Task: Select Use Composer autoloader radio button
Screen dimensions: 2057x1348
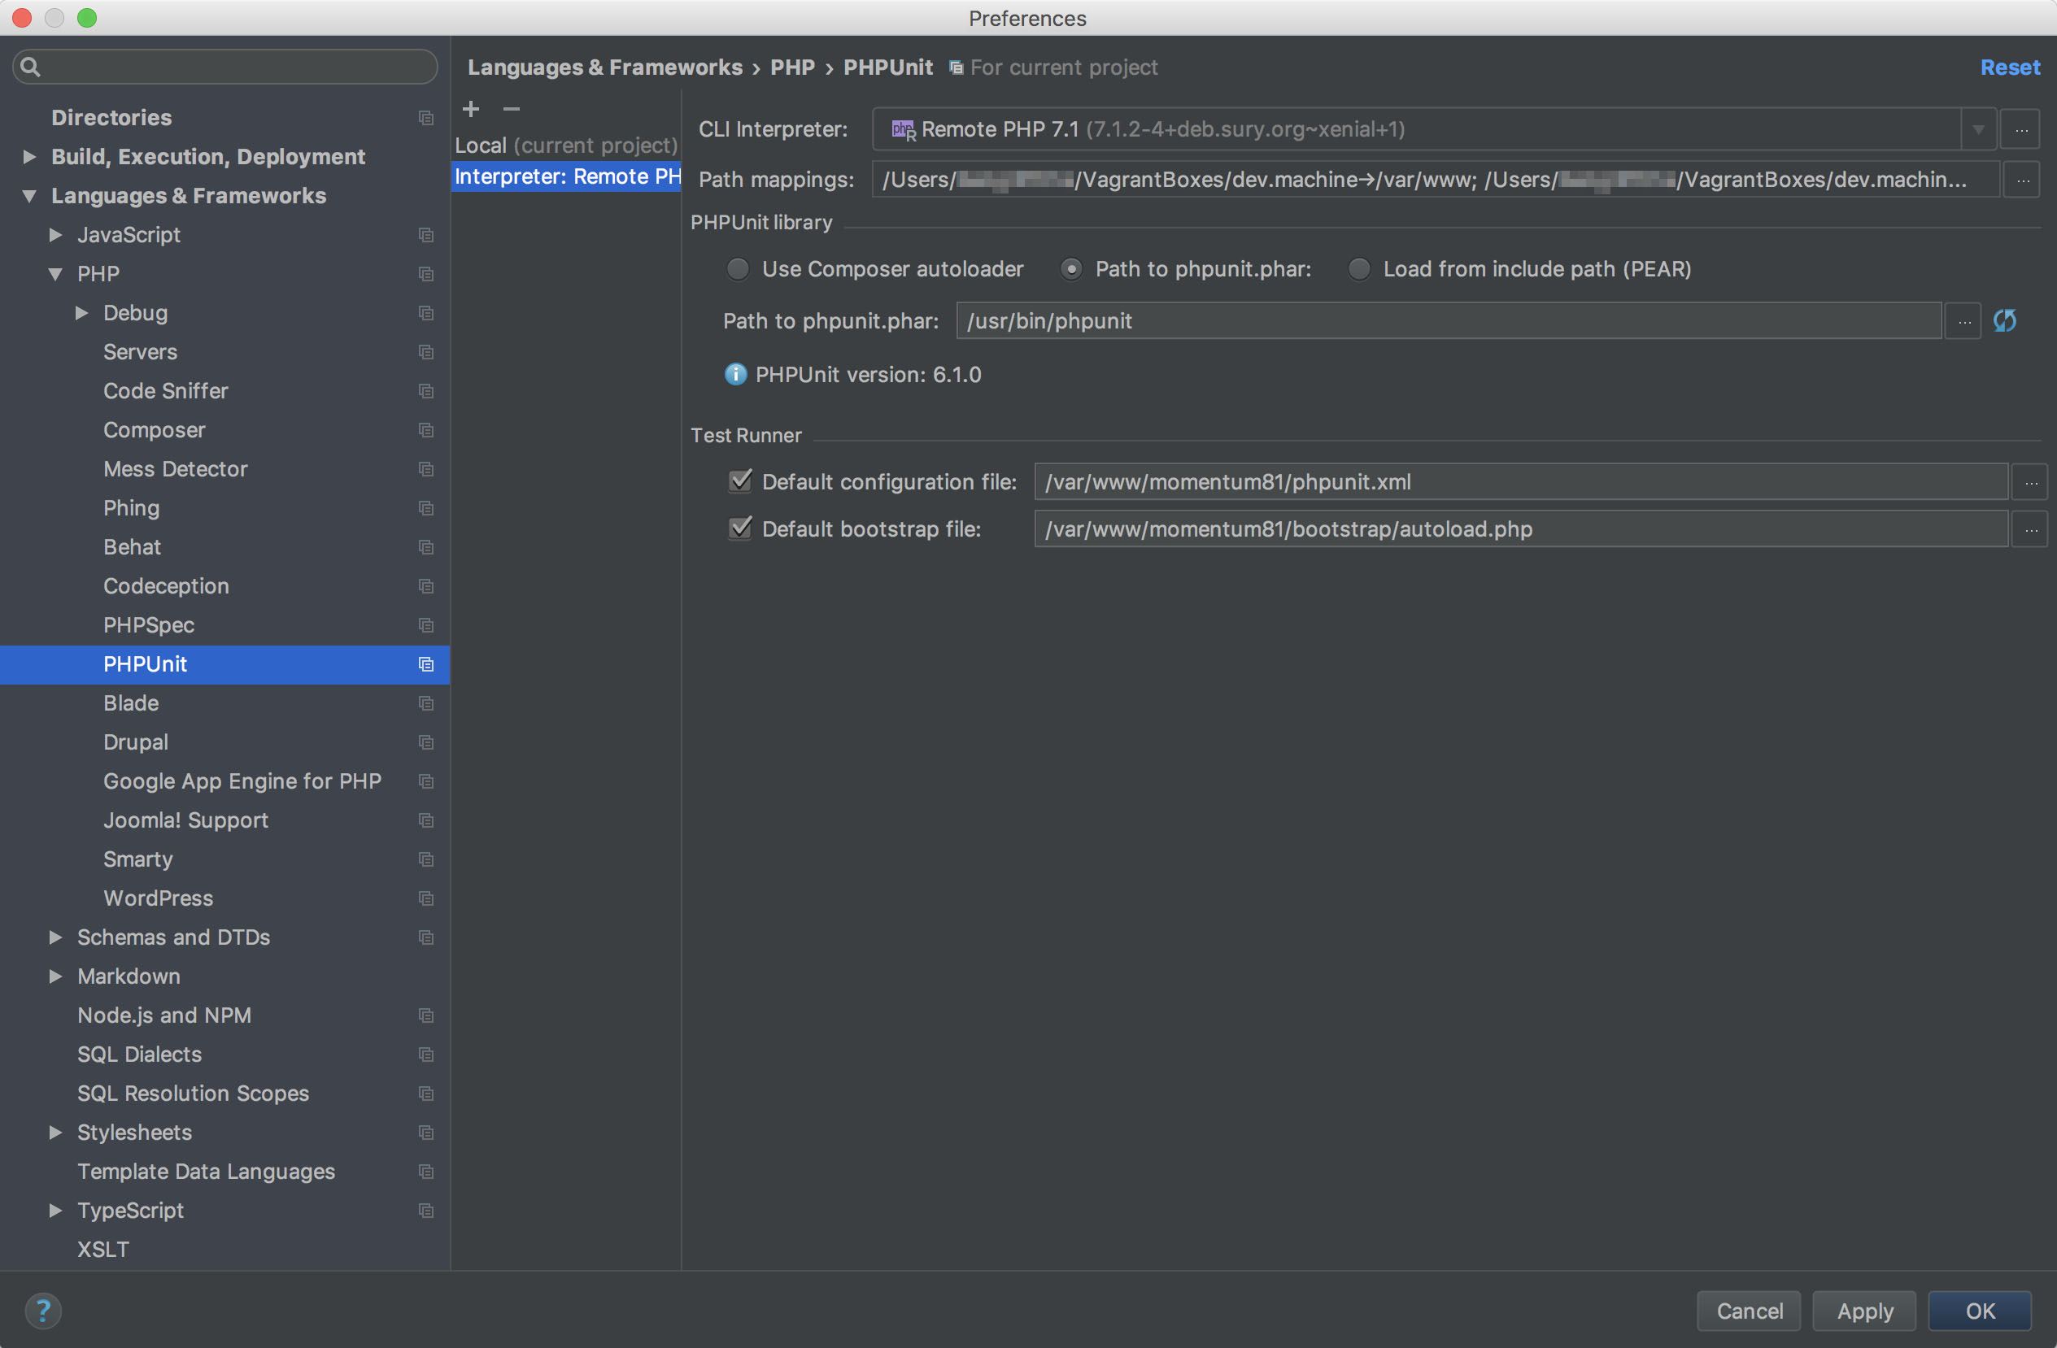Action: [x=738, y=269]
